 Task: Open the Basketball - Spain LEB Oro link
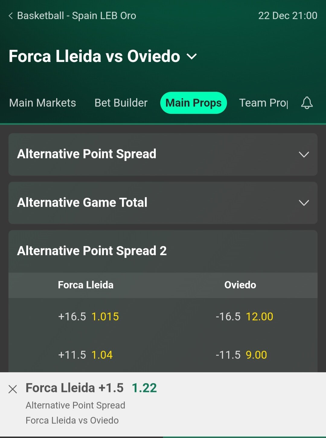click(x=77, y=16)
